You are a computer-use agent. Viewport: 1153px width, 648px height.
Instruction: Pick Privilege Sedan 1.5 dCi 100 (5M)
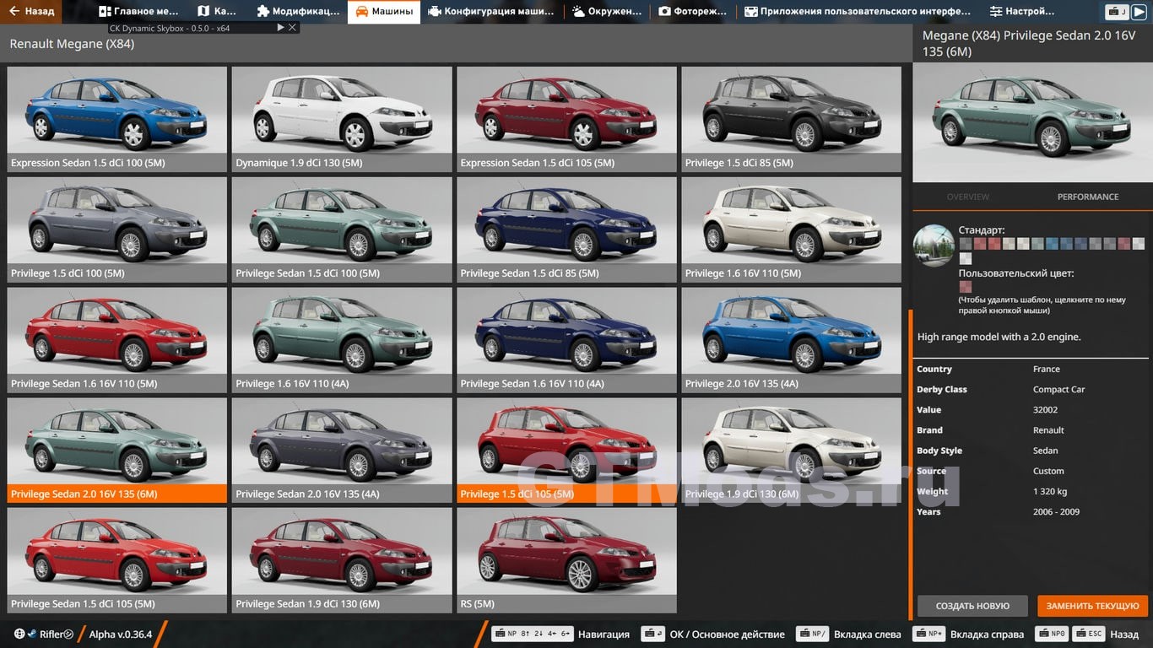pyautogui.click(x=342, y=229)
